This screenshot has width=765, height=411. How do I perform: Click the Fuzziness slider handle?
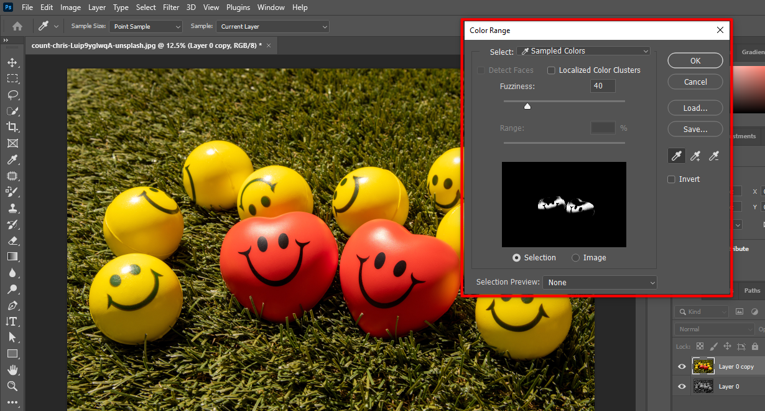point(527,106)
